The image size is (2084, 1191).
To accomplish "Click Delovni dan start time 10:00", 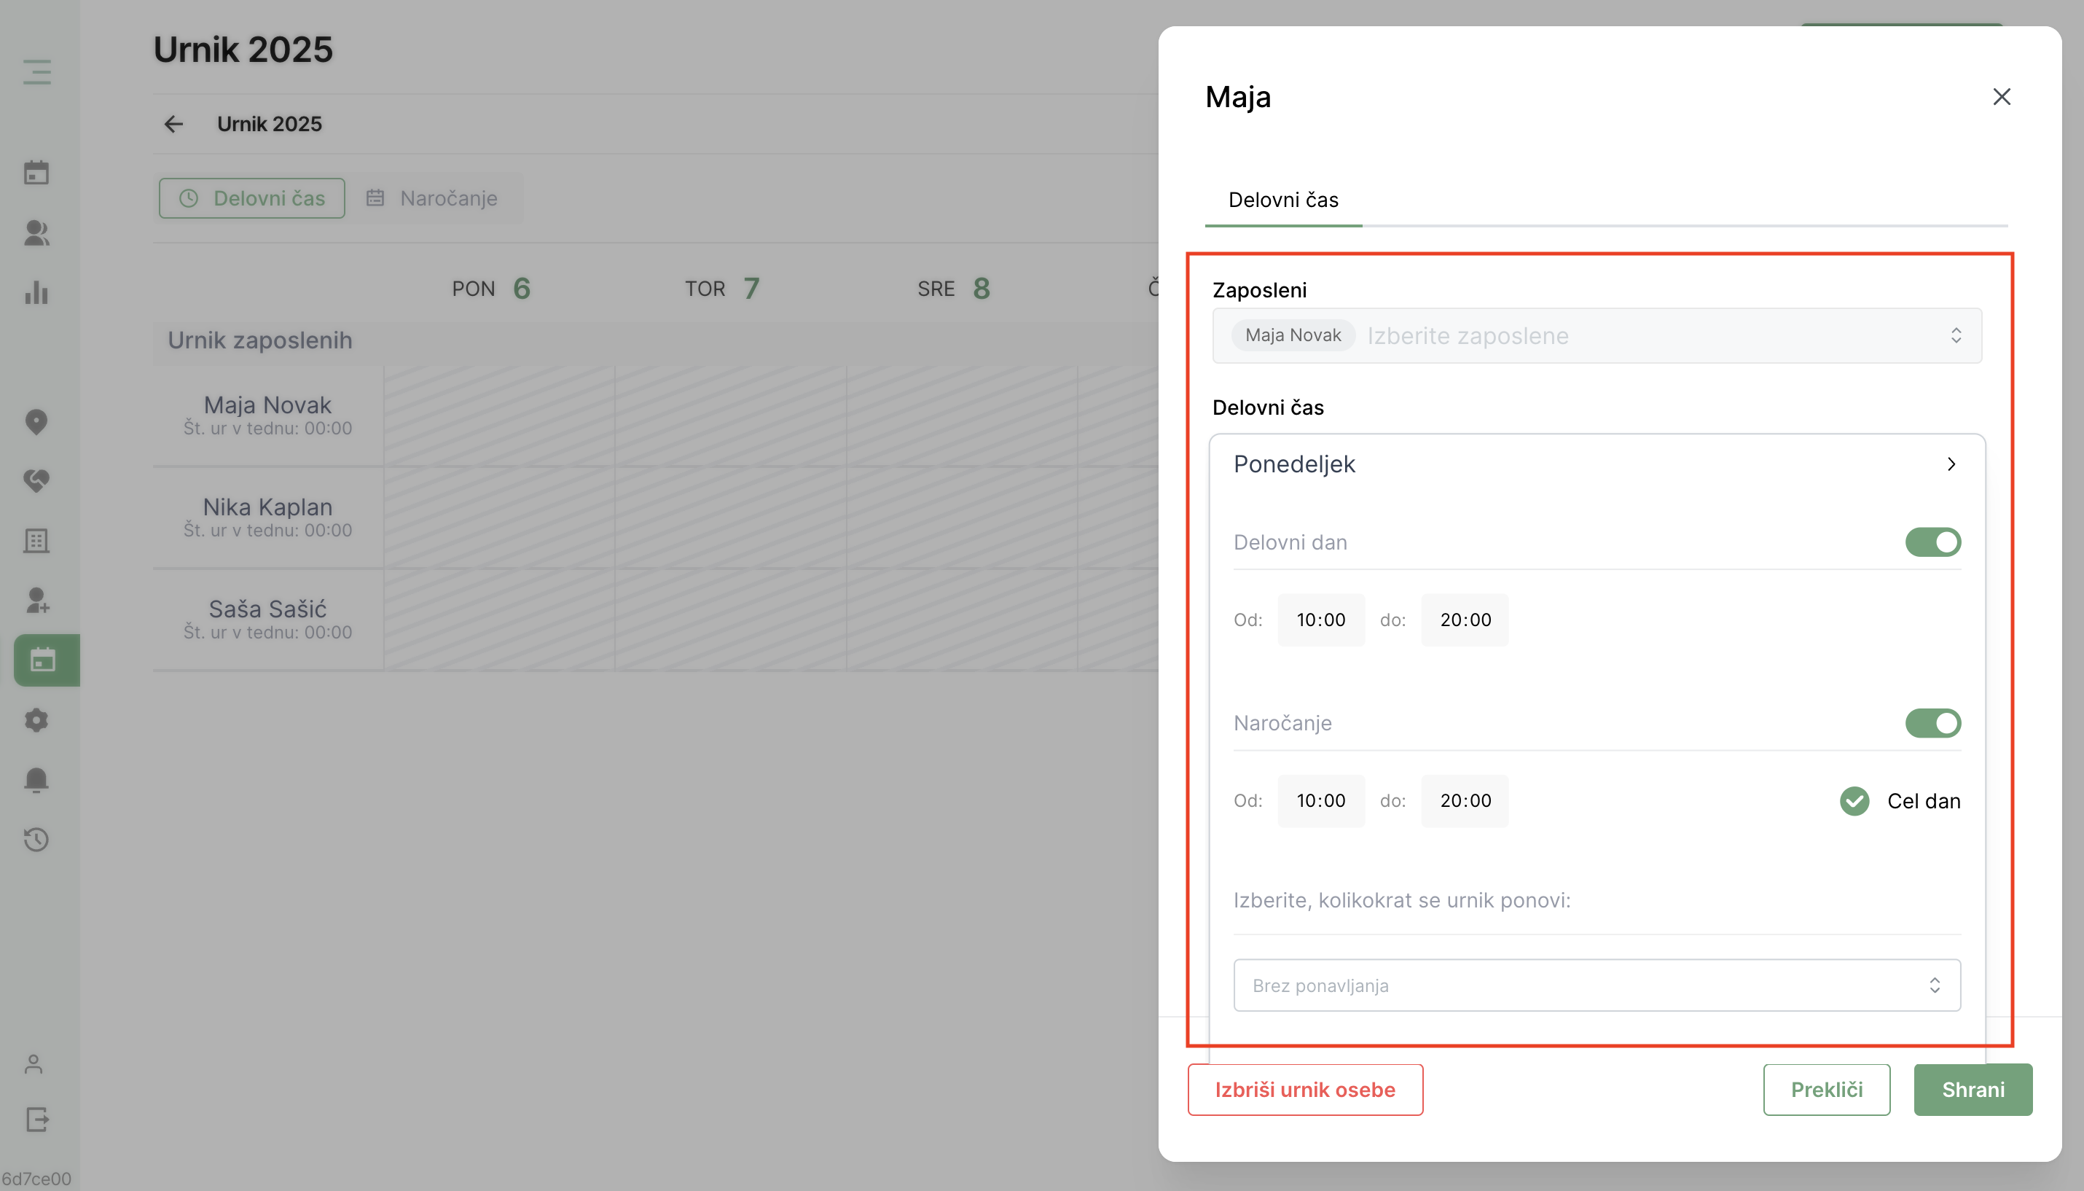I will pos(1321,620).
